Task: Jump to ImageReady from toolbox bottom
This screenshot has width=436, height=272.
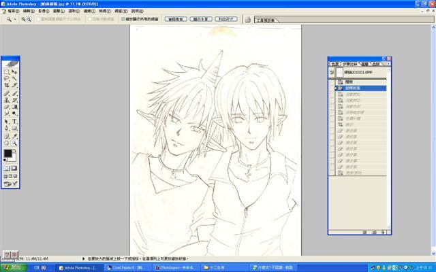Action: pyautogui.click(x=11, y=184)
